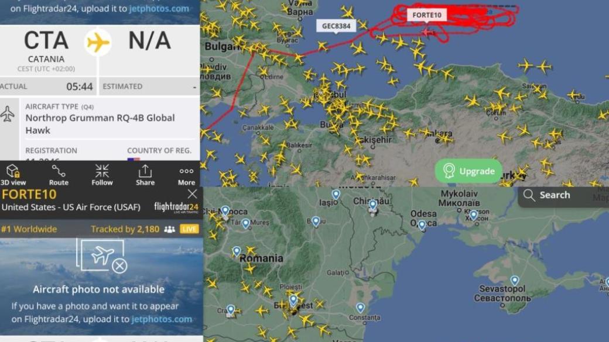Select the FORTE10 aircraft label on map
Image resolution: width=609 pixels, height=342 pixels.
(426, 15)
